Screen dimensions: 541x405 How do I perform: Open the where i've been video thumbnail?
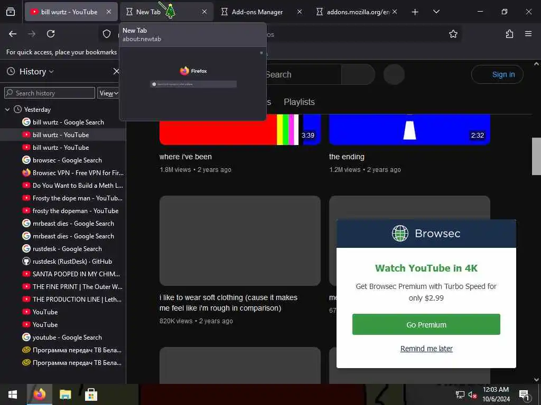tap(240, 129)
